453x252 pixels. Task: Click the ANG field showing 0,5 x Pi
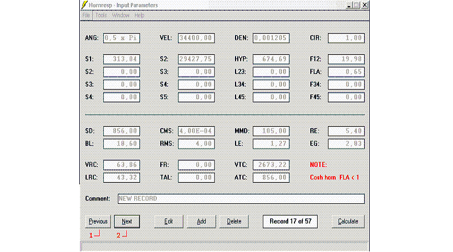122,38
